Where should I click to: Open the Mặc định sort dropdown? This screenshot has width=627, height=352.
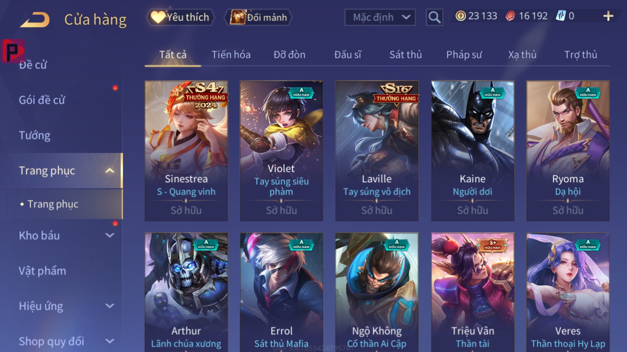380,17
